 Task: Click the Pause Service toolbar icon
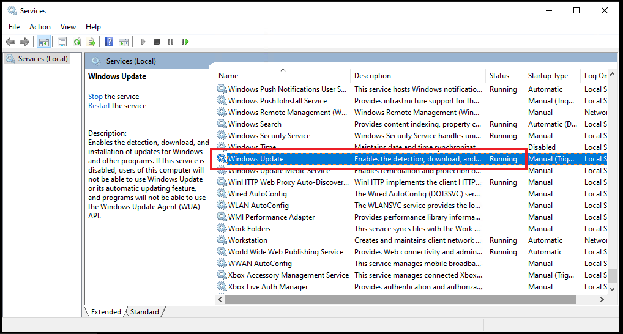click(x=171, y=42)
